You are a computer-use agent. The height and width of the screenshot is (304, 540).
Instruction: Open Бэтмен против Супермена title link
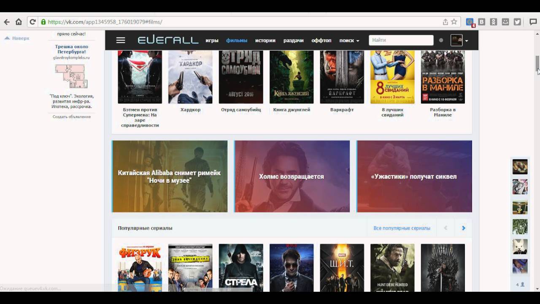click(140, 117)
